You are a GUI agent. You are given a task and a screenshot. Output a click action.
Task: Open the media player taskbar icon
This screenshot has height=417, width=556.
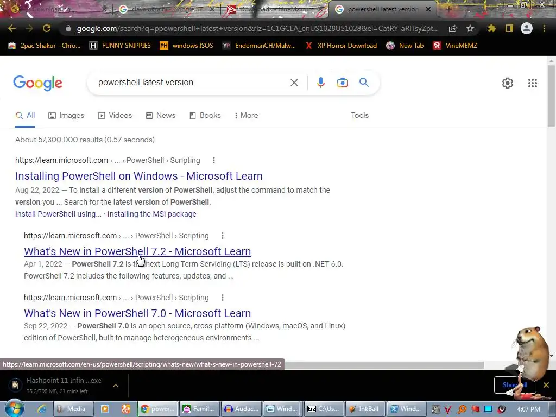point(105,409)
